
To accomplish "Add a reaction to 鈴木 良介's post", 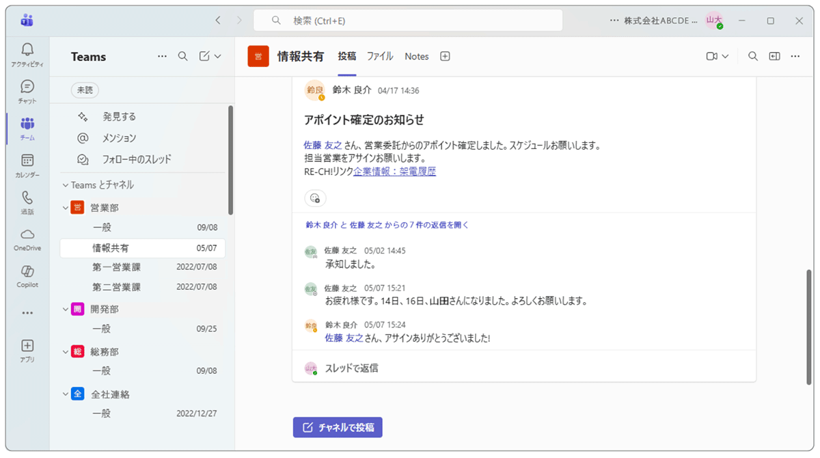I will coord(315,198).
